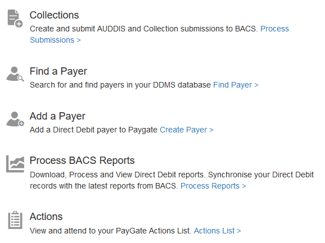Go to the Process Reports link
The image size is (325, 243).
(213, 186)
